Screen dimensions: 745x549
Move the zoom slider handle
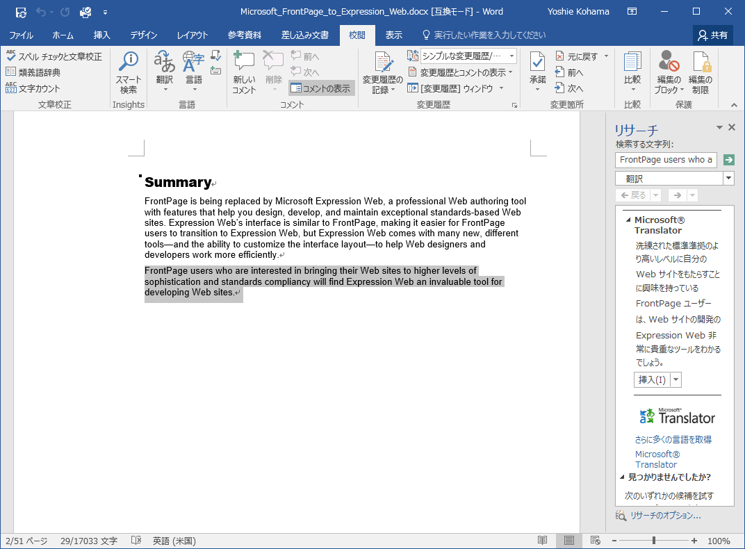(x=654, y=541)
